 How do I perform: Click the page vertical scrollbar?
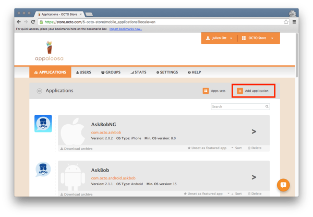pyautogui.click(x=297, y=55)
